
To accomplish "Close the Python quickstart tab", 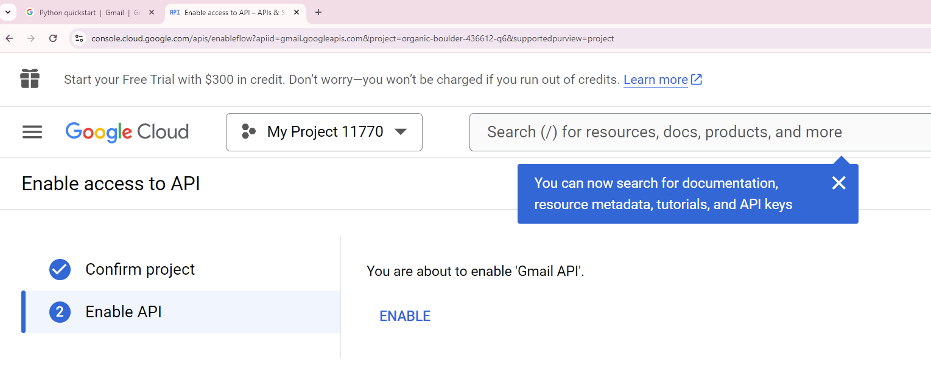I will point(152,12).
